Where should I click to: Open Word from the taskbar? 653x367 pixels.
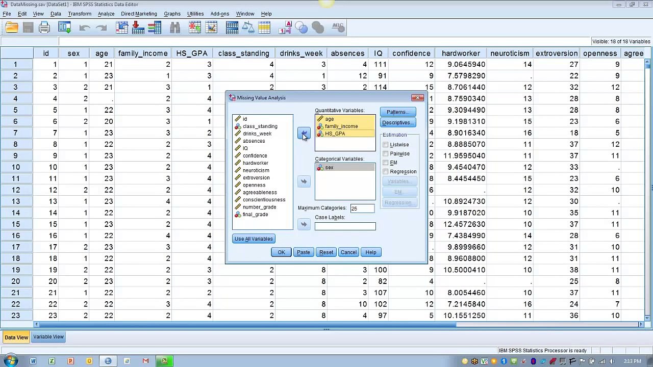coord(33,361)
